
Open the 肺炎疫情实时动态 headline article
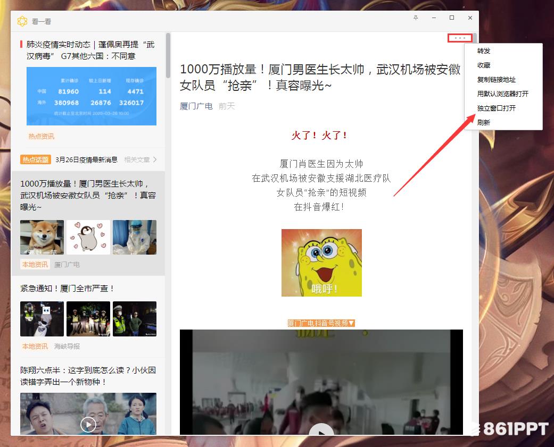(x=90, y=50)
